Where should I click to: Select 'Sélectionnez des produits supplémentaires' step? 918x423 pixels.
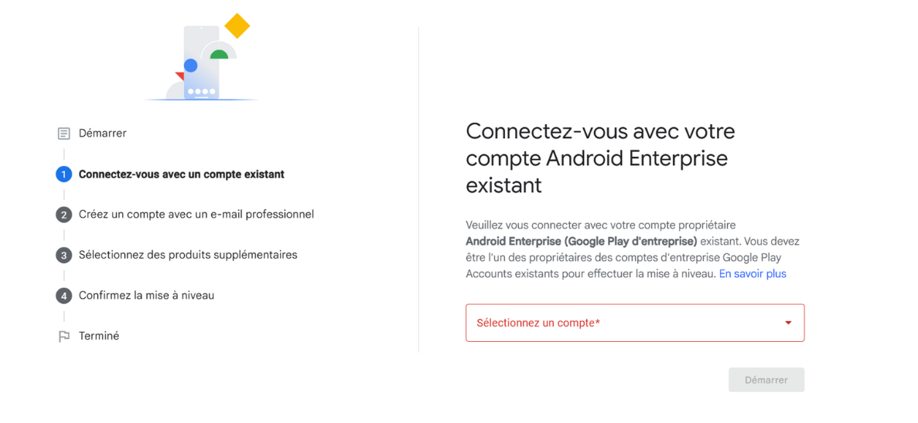coord(188,255)
